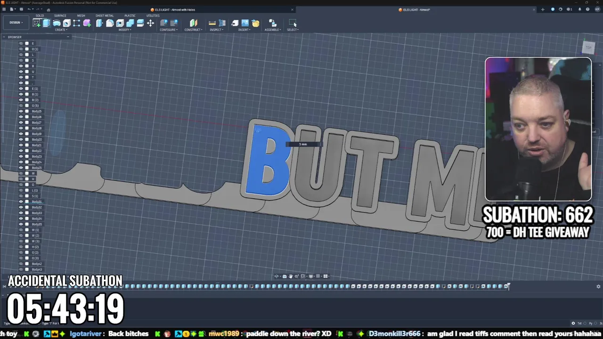The height and width of the screenshot is (339, 603).
Task: Click the Fillet tool icon
Action: click(x=110, y=23)
